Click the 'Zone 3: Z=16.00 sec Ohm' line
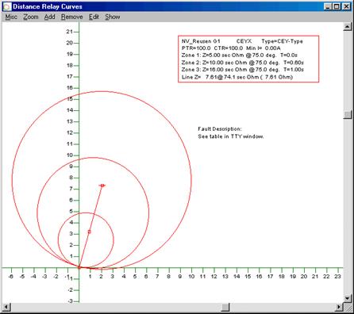Screen dimensions: 354x314 pyautogui.click(x=242, y=70)
